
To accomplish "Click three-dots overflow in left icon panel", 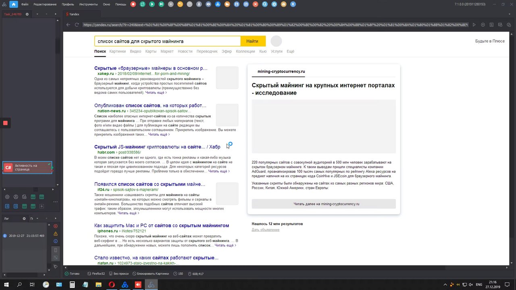I will click(56, 201).
